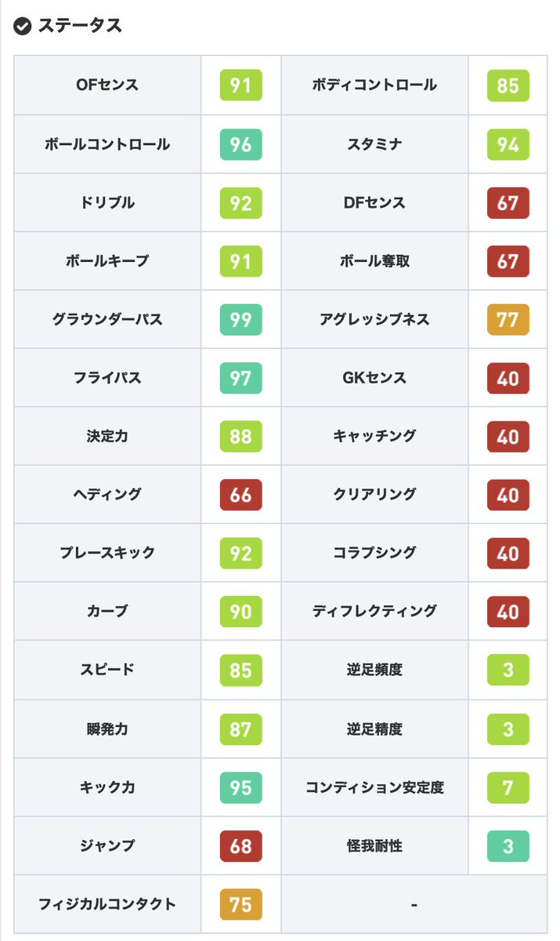Viewport: 560px width, 941px height.
Task: Click the ディフレクティング stat label
Action: (x=374, y=611)
